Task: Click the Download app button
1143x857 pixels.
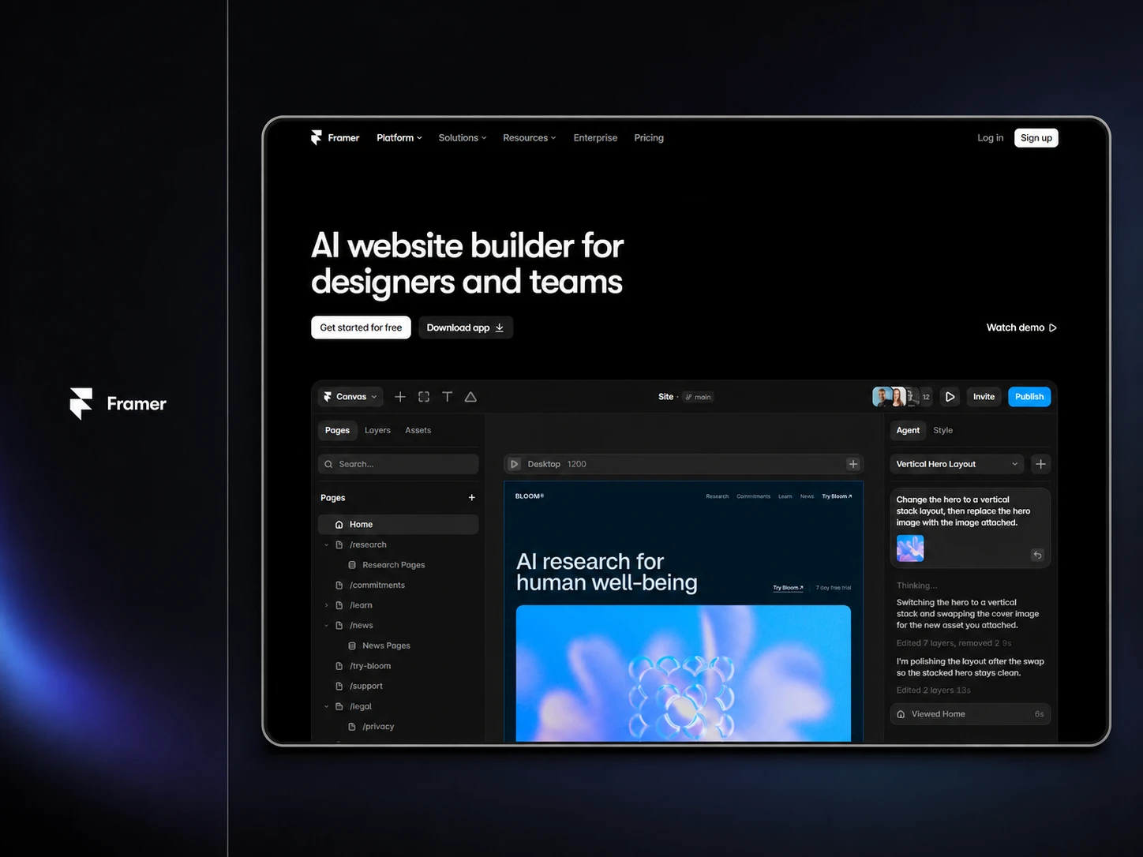Action: (466, 327)
